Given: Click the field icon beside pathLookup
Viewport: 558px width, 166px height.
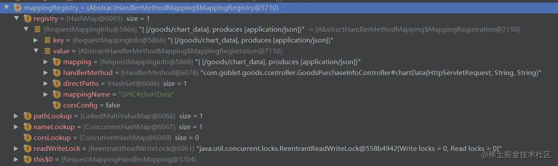Looking at the screenshot, I should click(27, 116).
